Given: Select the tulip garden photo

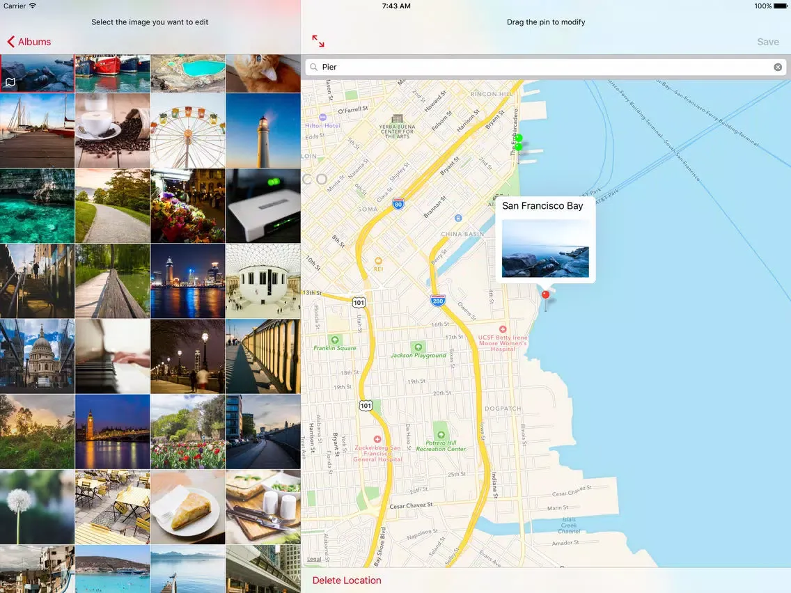Looking at the screenshot, I should (188, 432).
